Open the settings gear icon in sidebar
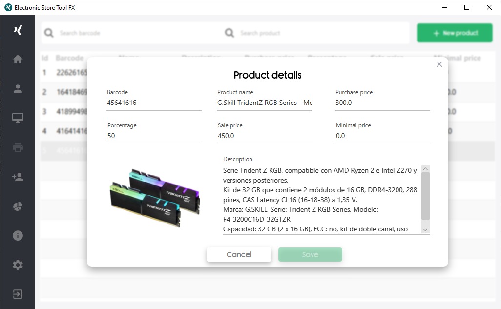Image resolution: width=501 pixels, height=309 pixels. coord(18,265)
